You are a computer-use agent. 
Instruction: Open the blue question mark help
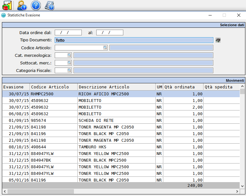click(x=36, y=5)
